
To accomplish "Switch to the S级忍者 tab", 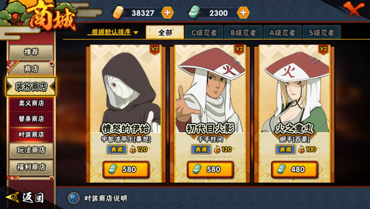I will [x=321, y=32].
